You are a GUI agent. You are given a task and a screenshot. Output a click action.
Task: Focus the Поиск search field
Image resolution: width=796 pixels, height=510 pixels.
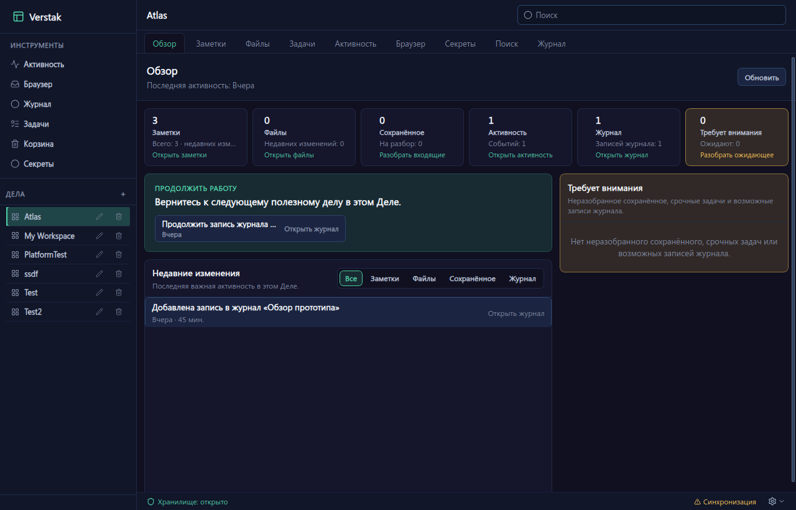[x=652, y=15]
